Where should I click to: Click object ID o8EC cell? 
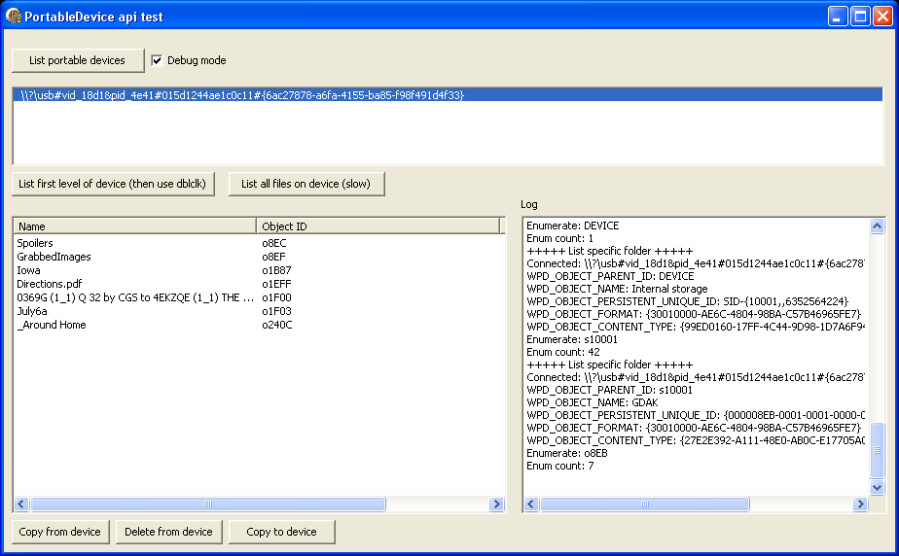tap(274, 243)
